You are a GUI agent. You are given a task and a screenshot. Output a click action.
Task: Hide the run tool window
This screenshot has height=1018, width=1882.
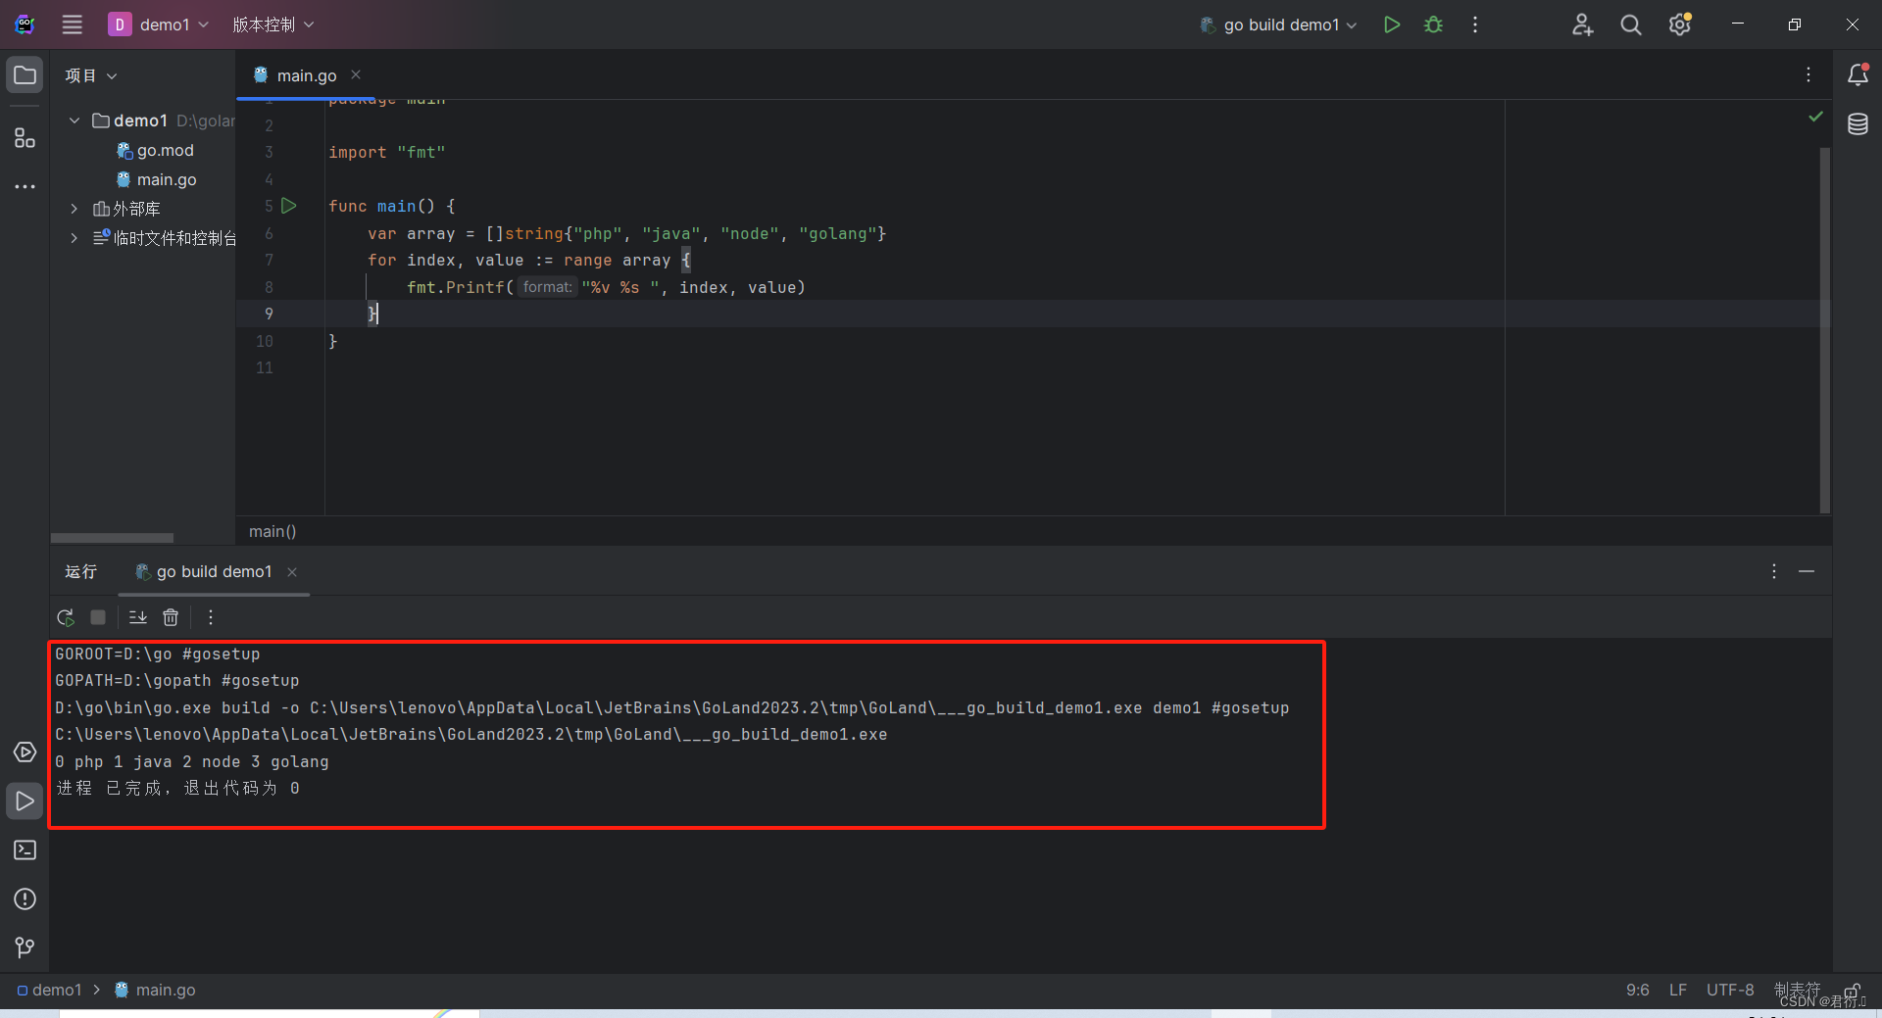(x=1807, y=571)
